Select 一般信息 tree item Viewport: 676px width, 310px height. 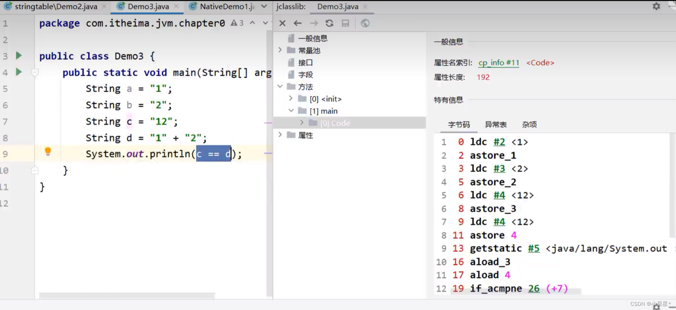tap(312, 38)
